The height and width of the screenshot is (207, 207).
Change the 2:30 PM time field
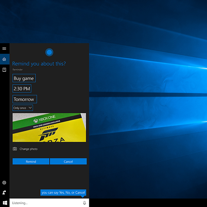pos(22,89)
